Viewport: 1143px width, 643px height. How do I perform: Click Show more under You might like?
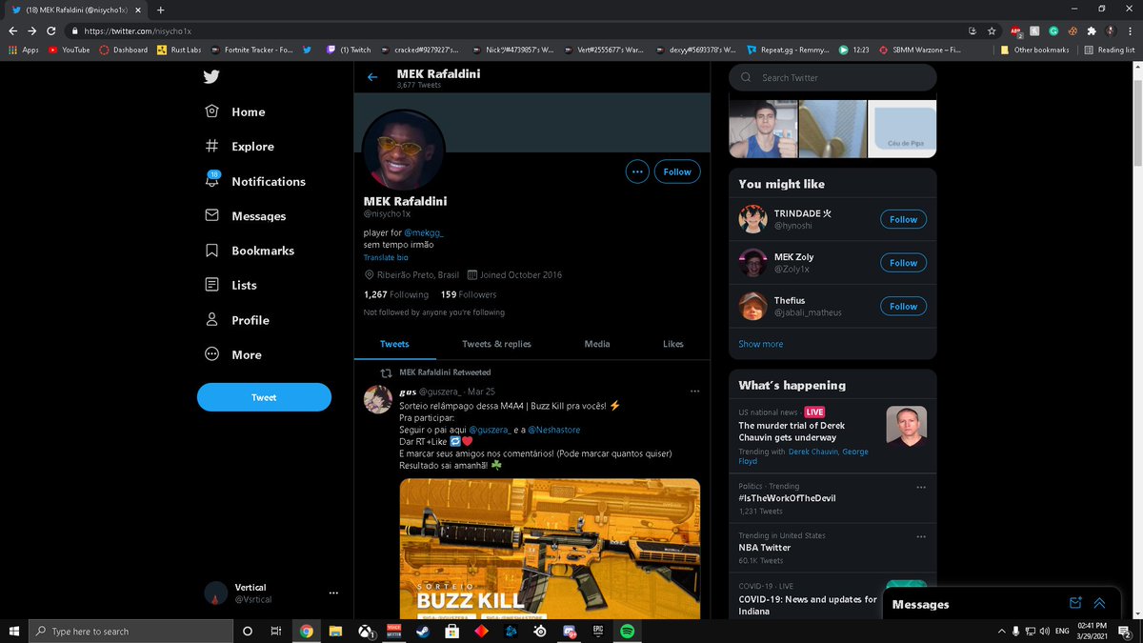[761, 344]
